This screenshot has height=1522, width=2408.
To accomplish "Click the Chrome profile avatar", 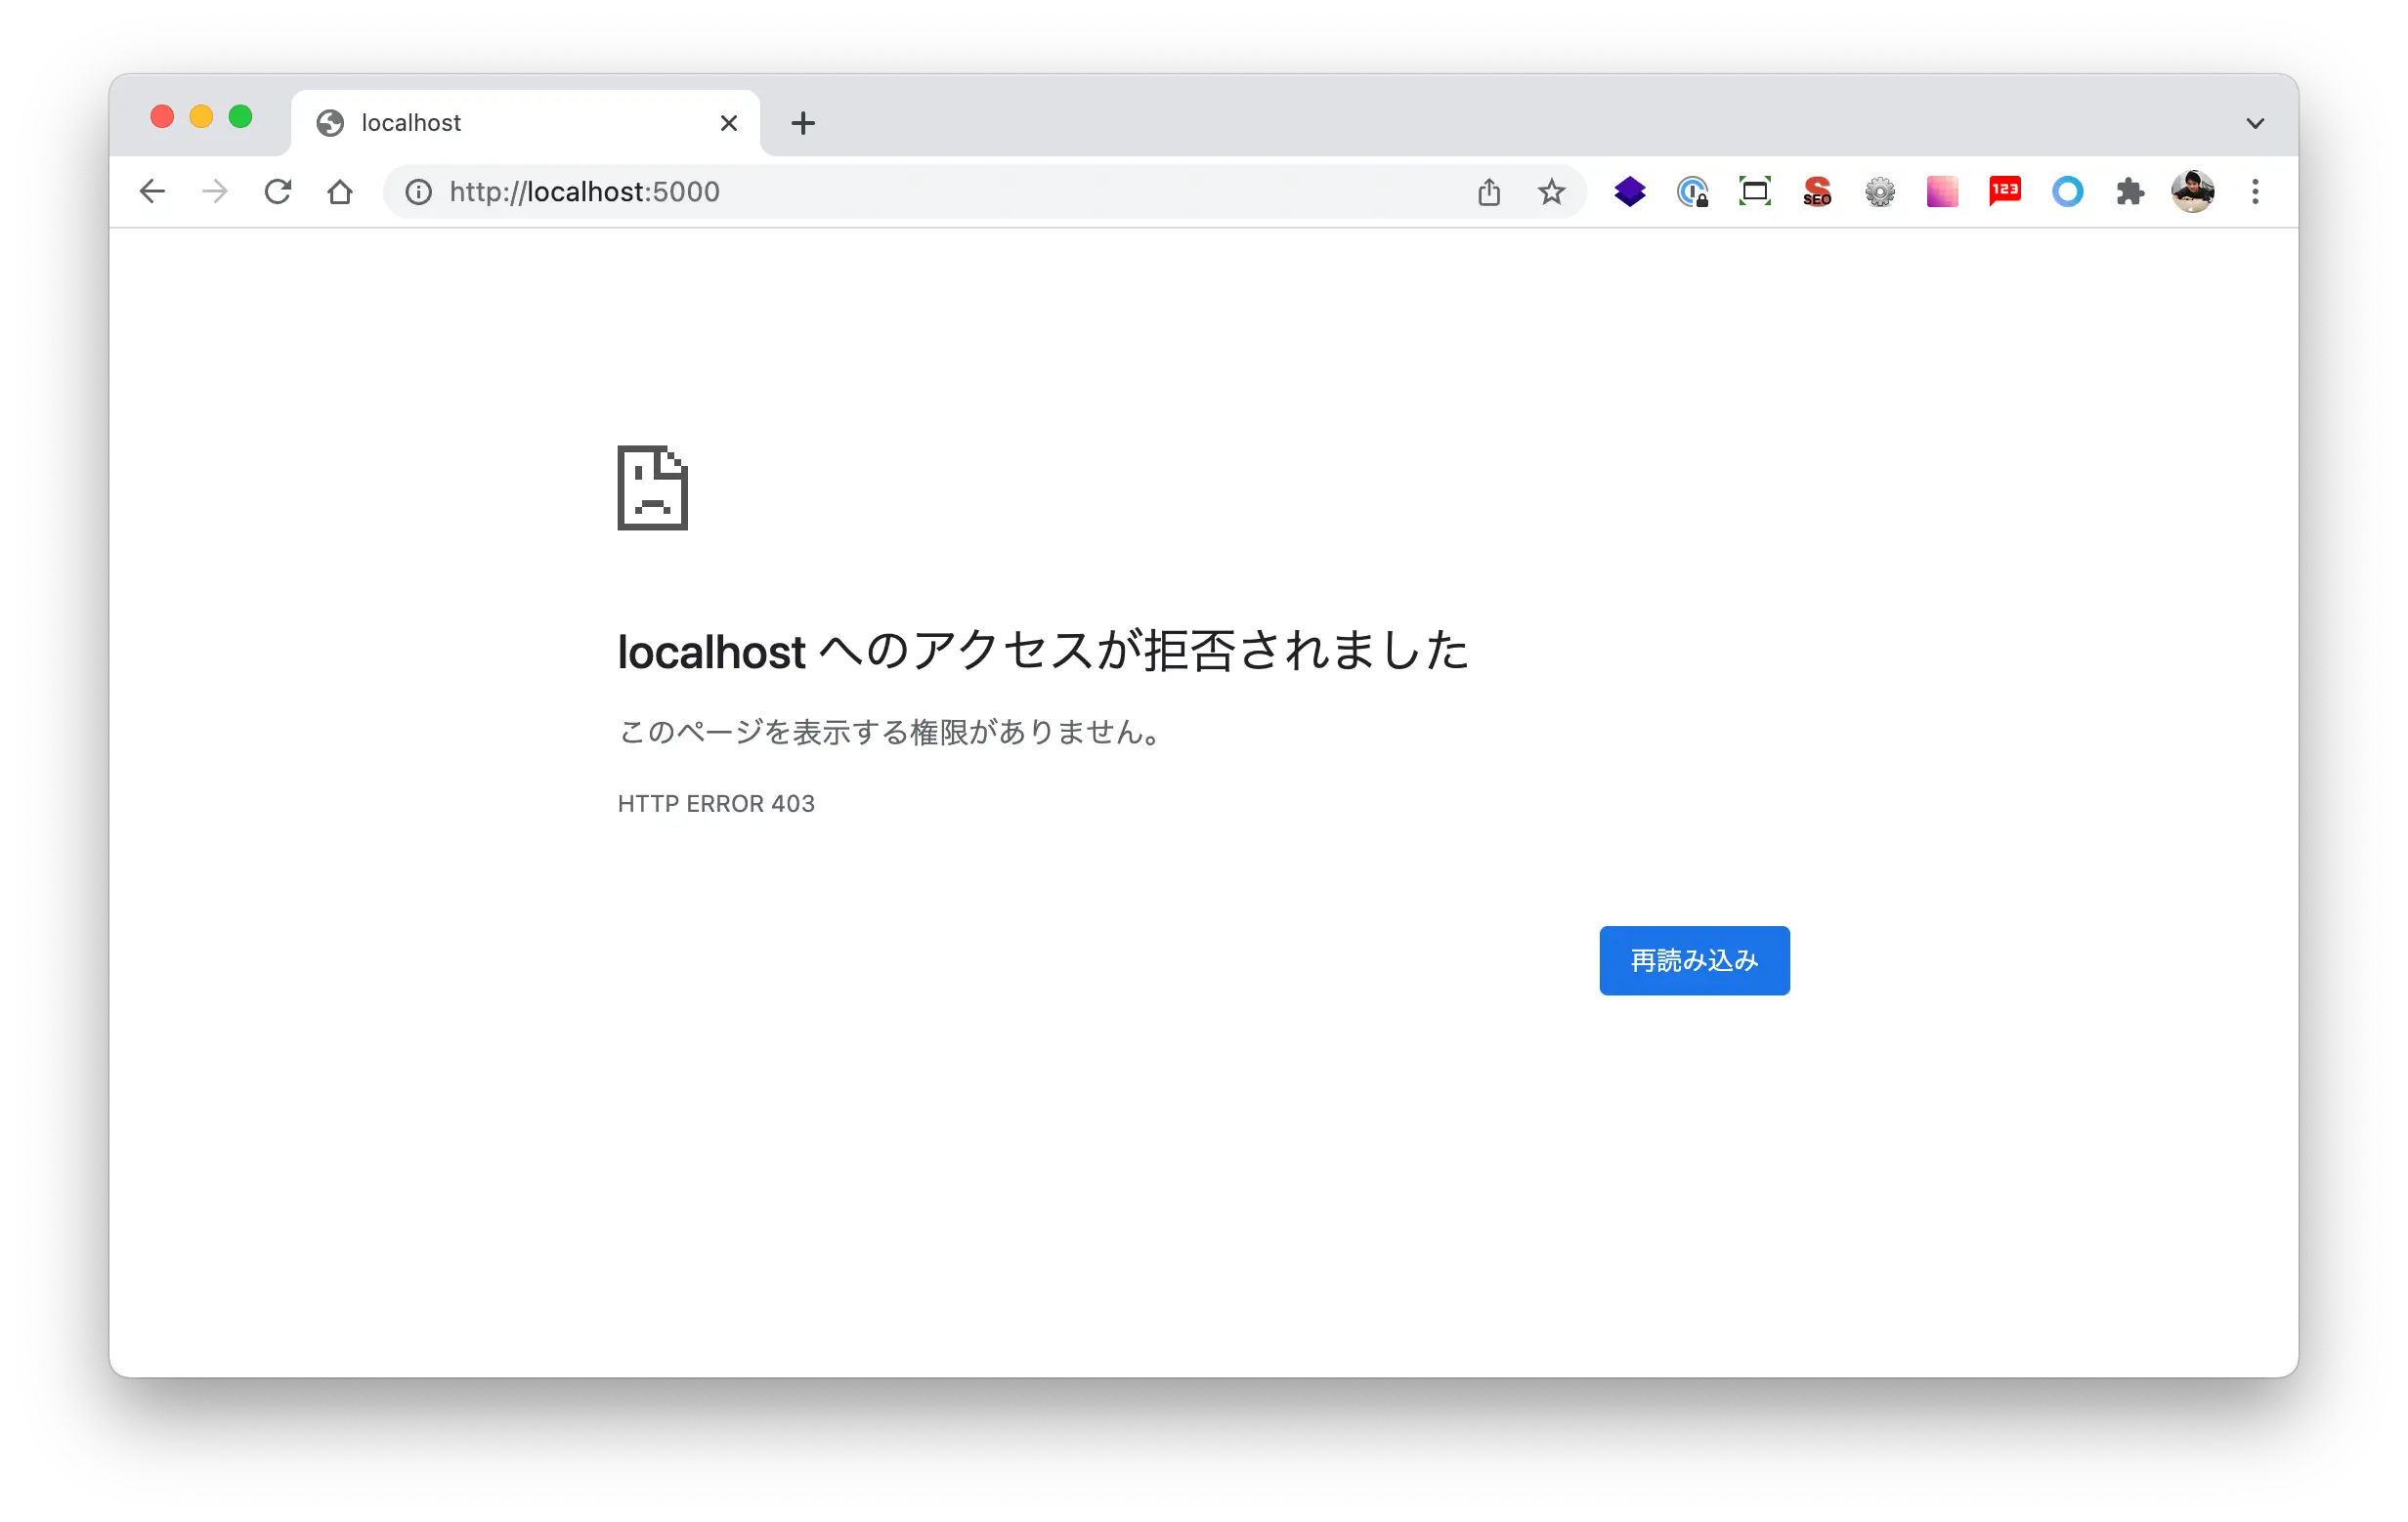I will 2193,190.
